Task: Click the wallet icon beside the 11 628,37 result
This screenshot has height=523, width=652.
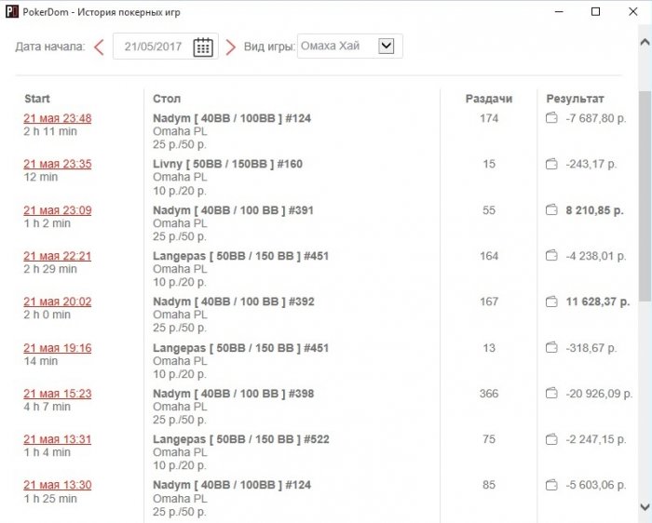Action: tap(551, 302)
